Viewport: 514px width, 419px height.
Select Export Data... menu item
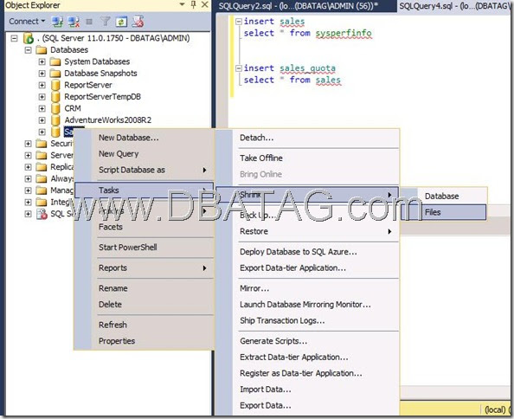point(307,405)
